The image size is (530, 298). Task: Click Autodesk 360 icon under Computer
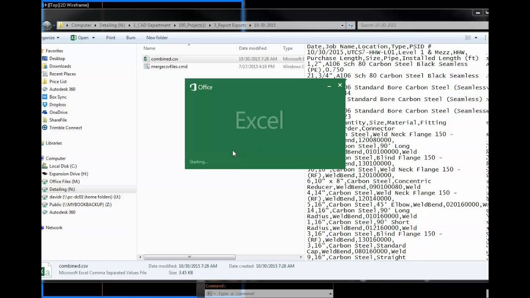point(45,212)
